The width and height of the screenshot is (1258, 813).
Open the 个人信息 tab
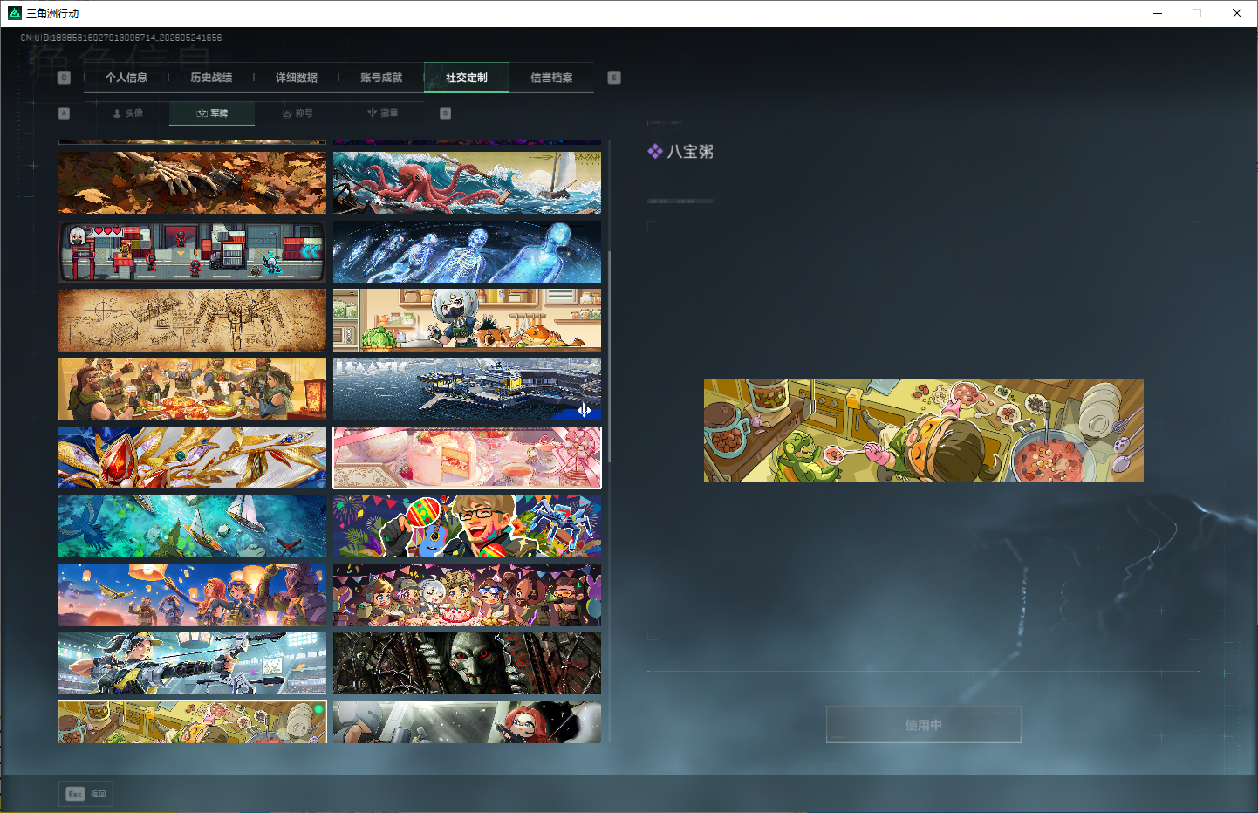(x=126, y=78)
